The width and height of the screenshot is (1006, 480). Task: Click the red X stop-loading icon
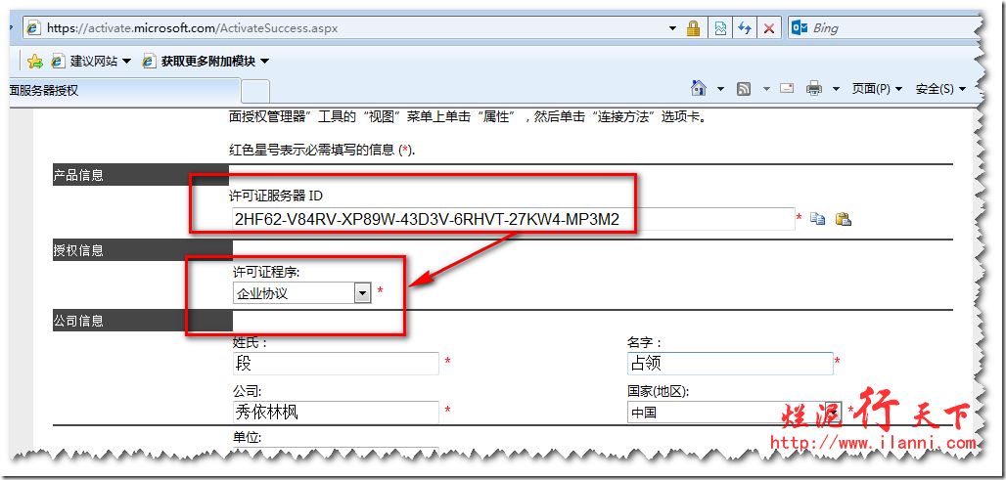tap(768, 28)
